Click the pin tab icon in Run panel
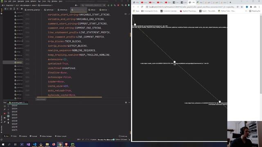 (x=5, y=122)
